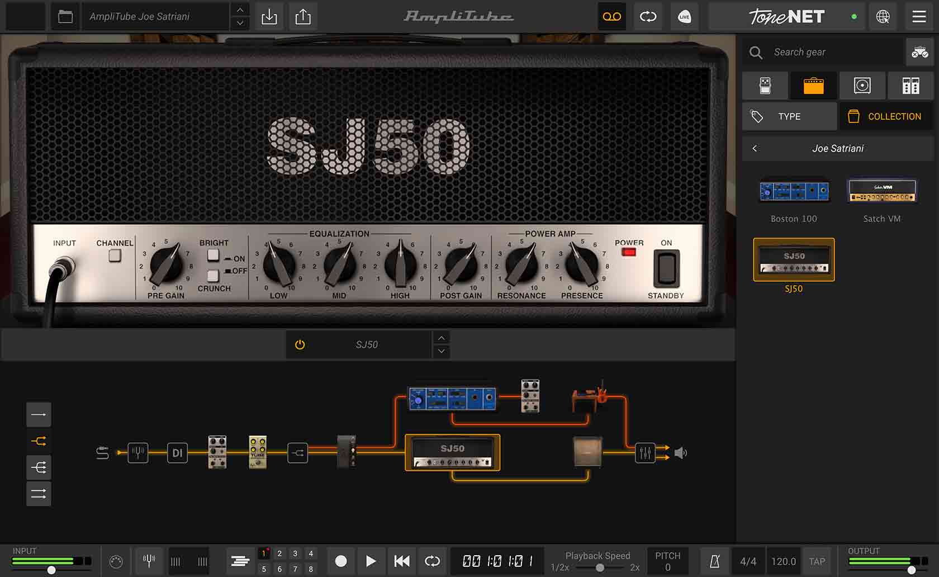Viewport: 939px width, 577px height.
Task: Choose single serial signal chain routing
Action: click(39, 415)
